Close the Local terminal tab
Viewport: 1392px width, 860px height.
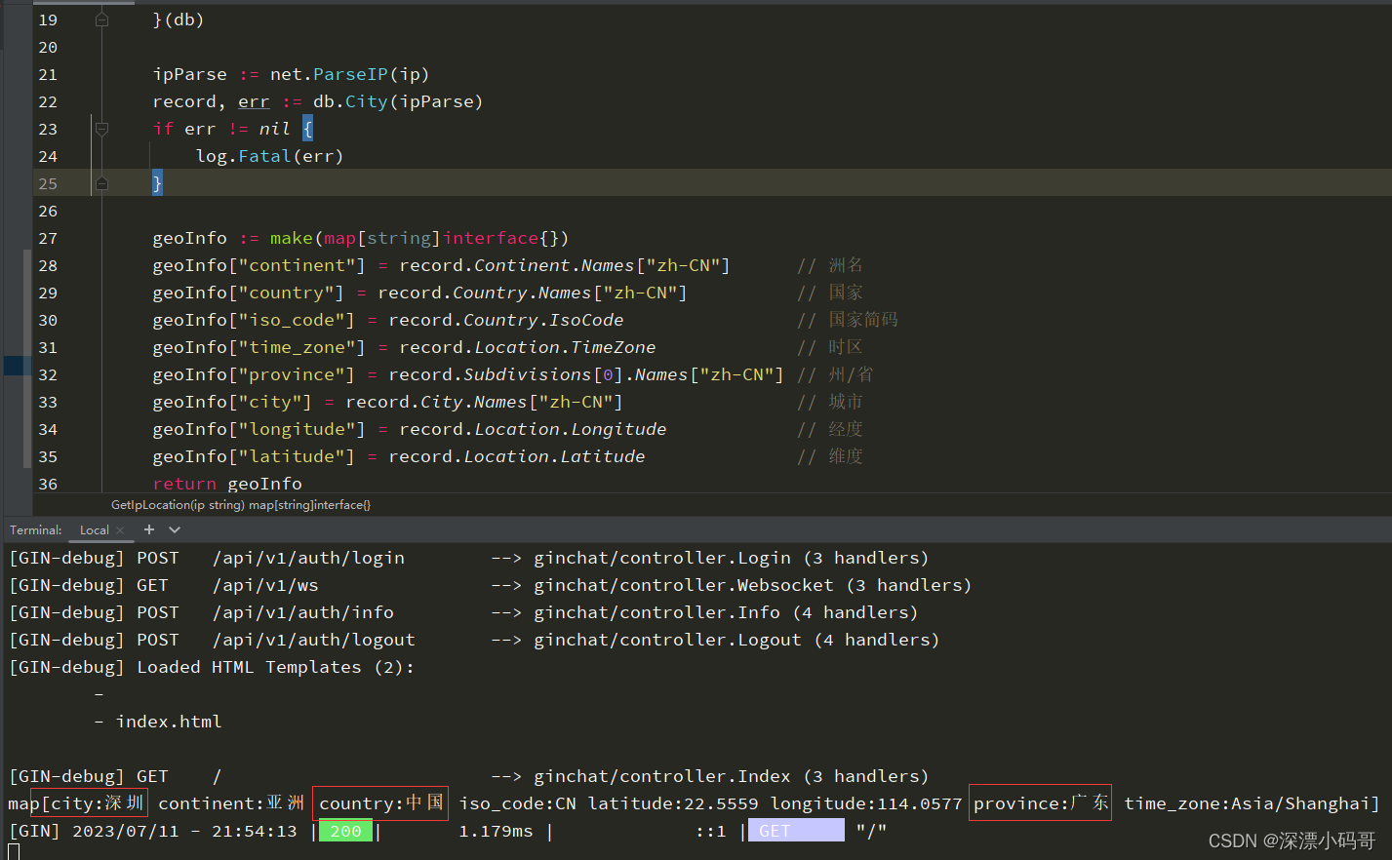pos(122,529)
